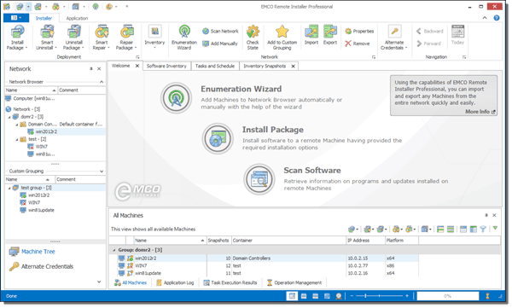Open the Deployment group dialog launcher

point(137,57)
